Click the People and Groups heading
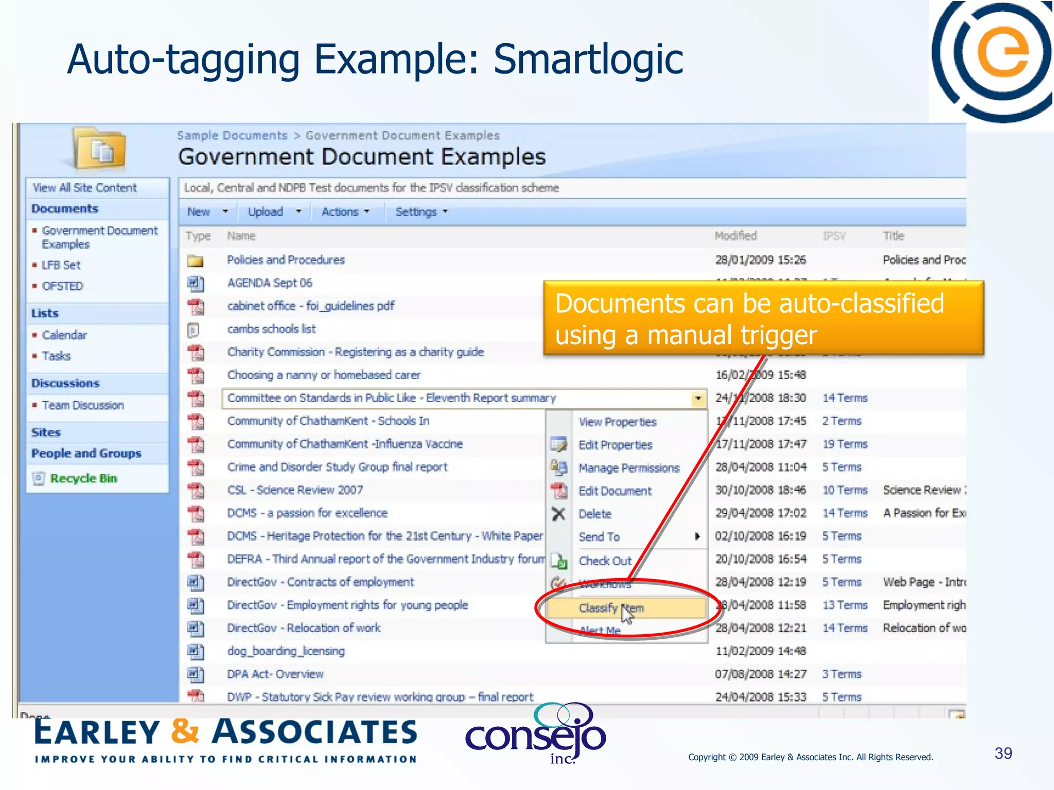Image resolution: width=1054 pixels, height=790 pixels. tap(86, 454)
